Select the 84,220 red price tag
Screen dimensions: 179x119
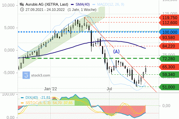[169, 46]
